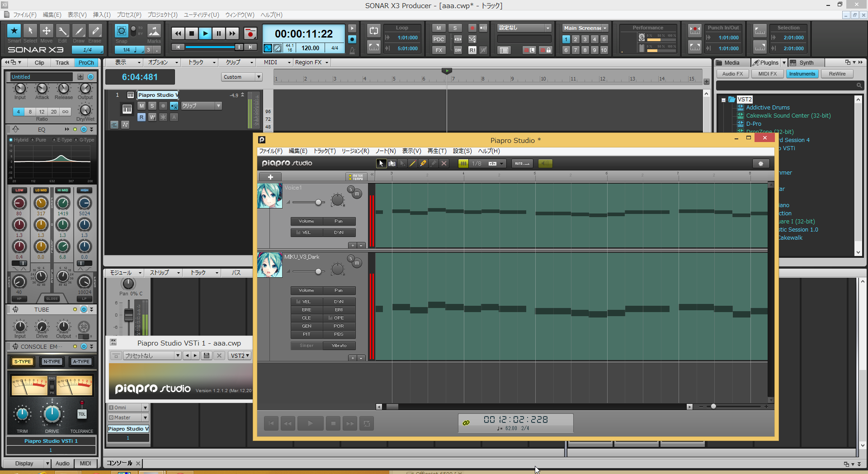Click the Piapro Studio track name field

click(158, 95)
